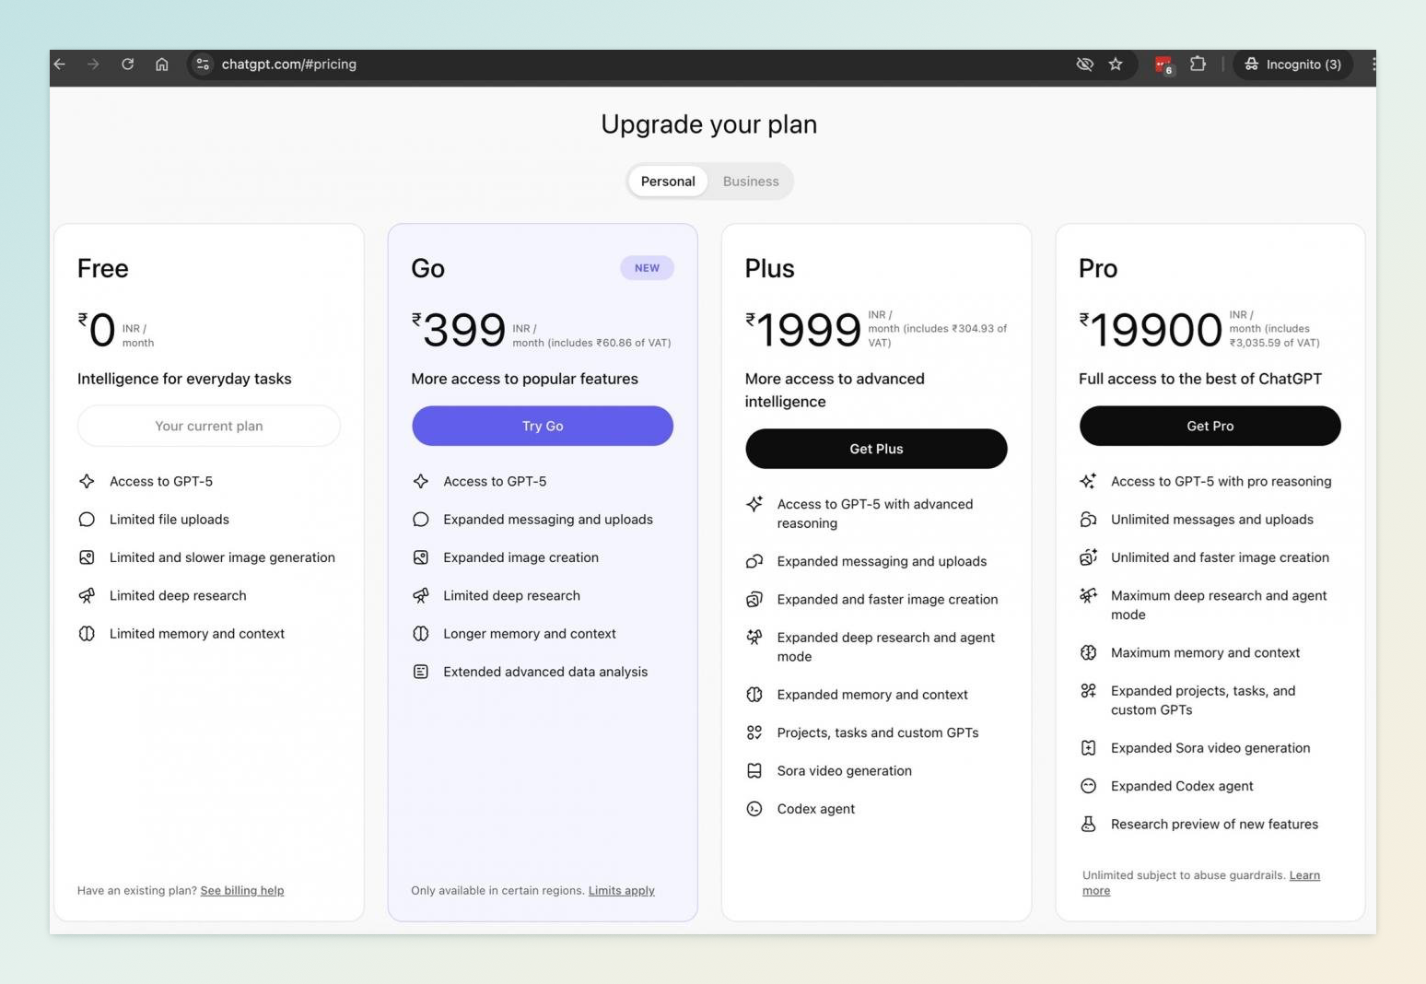Click Go plan's Access to GPT-5 icon

tap(421, 481)
